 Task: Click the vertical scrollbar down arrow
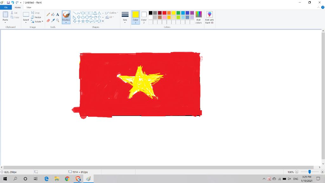(x=323, y=164)
